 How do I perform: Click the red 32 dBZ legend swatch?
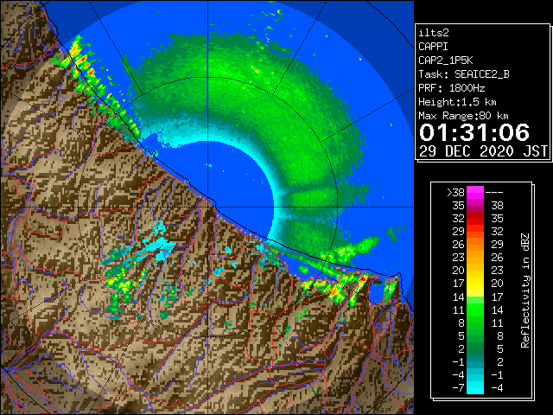[x=475, y=219]
